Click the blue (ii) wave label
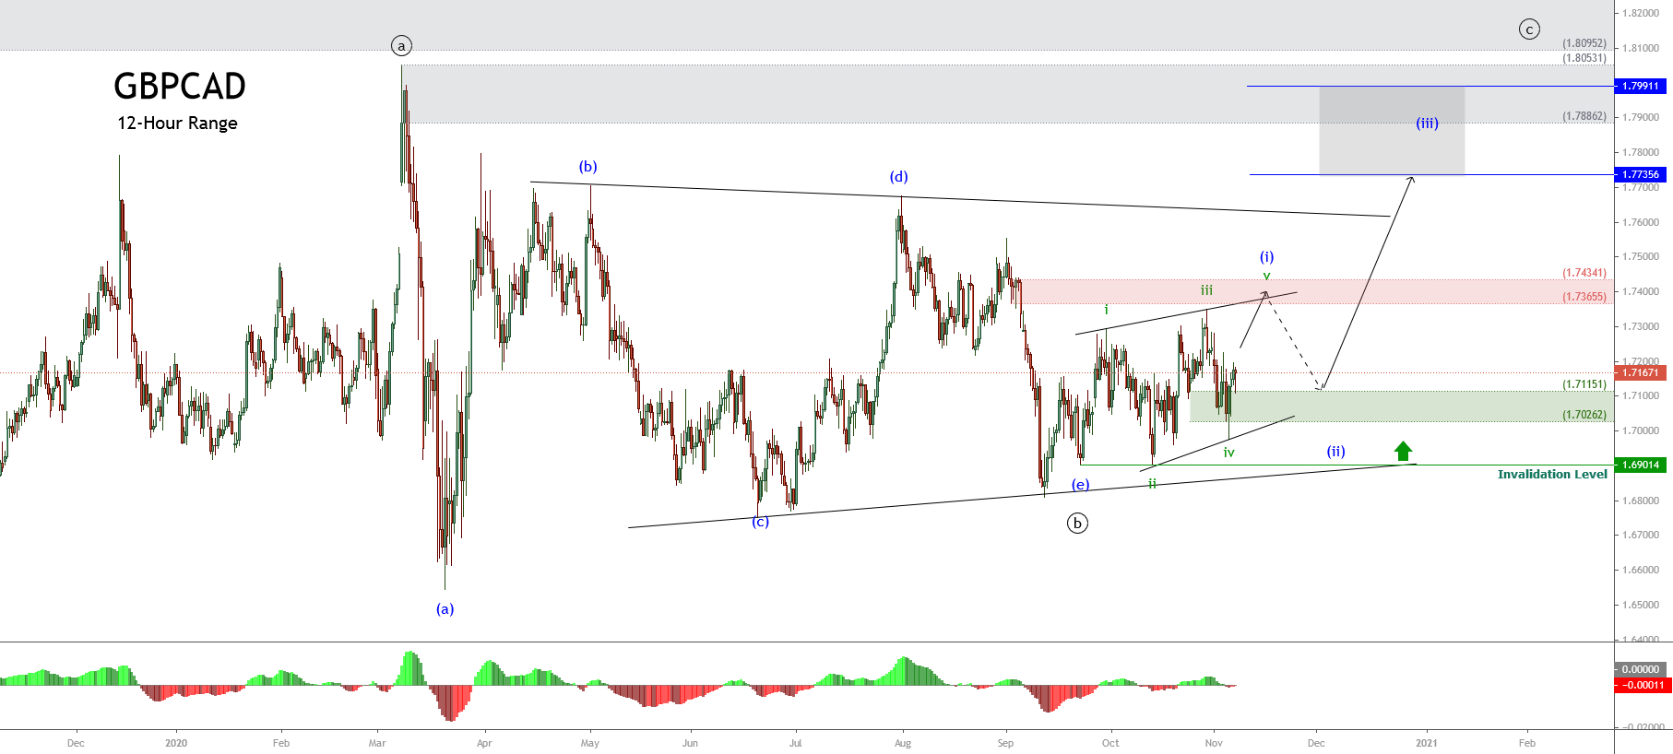This screenshot has height=754, width=1673. pos(1336,451)
